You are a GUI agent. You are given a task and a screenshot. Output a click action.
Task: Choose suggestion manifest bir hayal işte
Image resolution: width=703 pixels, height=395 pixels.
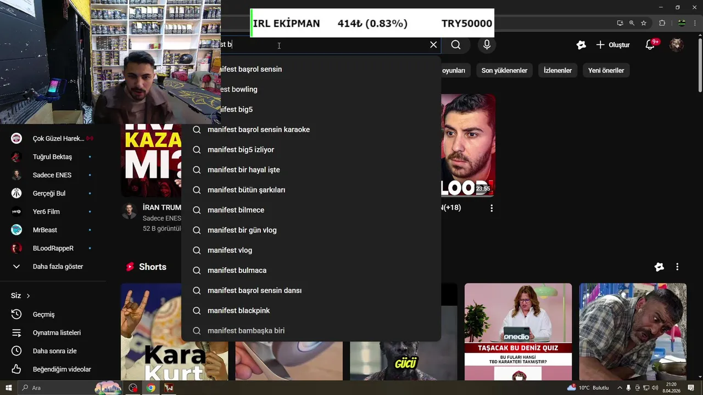coord(311,170)
